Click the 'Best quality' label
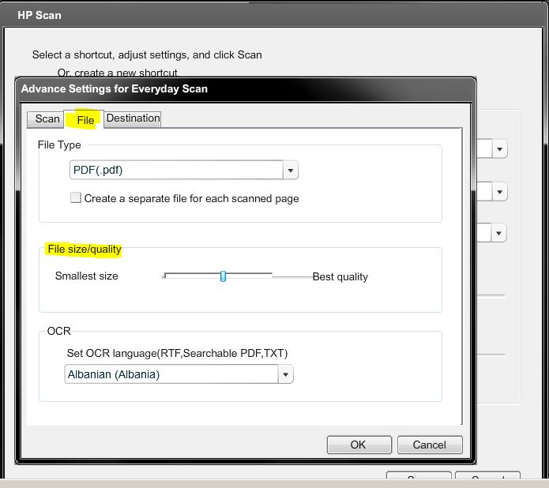This screenshot has height=488, width=549. pyautogui.click(x=340, y=277)
